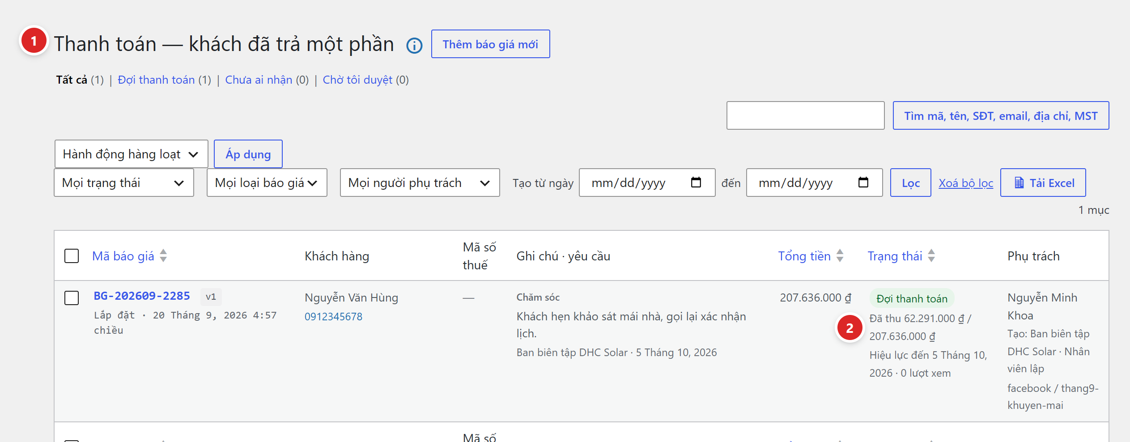Click Tổng tiền column header link
The image size is (1130, 442).
point(804,256)
